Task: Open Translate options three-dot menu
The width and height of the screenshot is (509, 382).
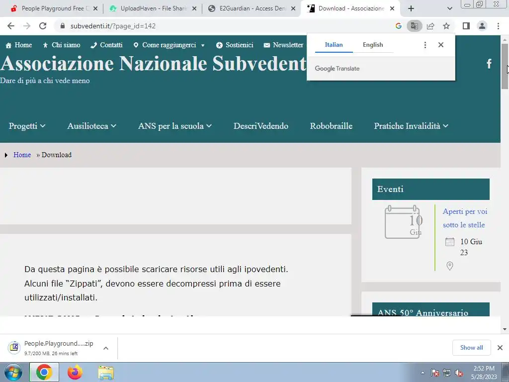Action: pyautogui.click(x=425, y=45)
